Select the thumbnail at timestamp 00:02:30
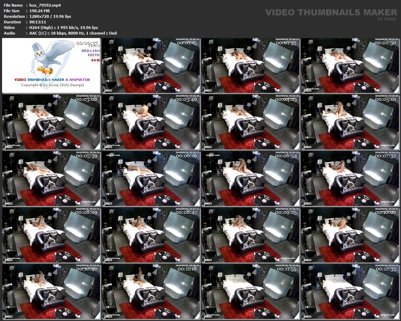The height and width of the screenshot is (321, 401). (350, 66)
